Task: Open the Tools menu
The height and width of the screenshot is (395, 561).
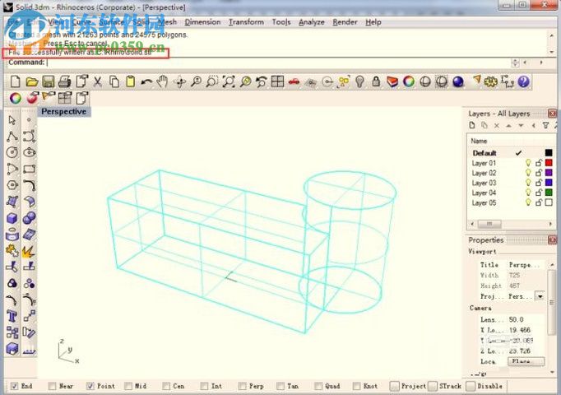Action: pos(281,22)
